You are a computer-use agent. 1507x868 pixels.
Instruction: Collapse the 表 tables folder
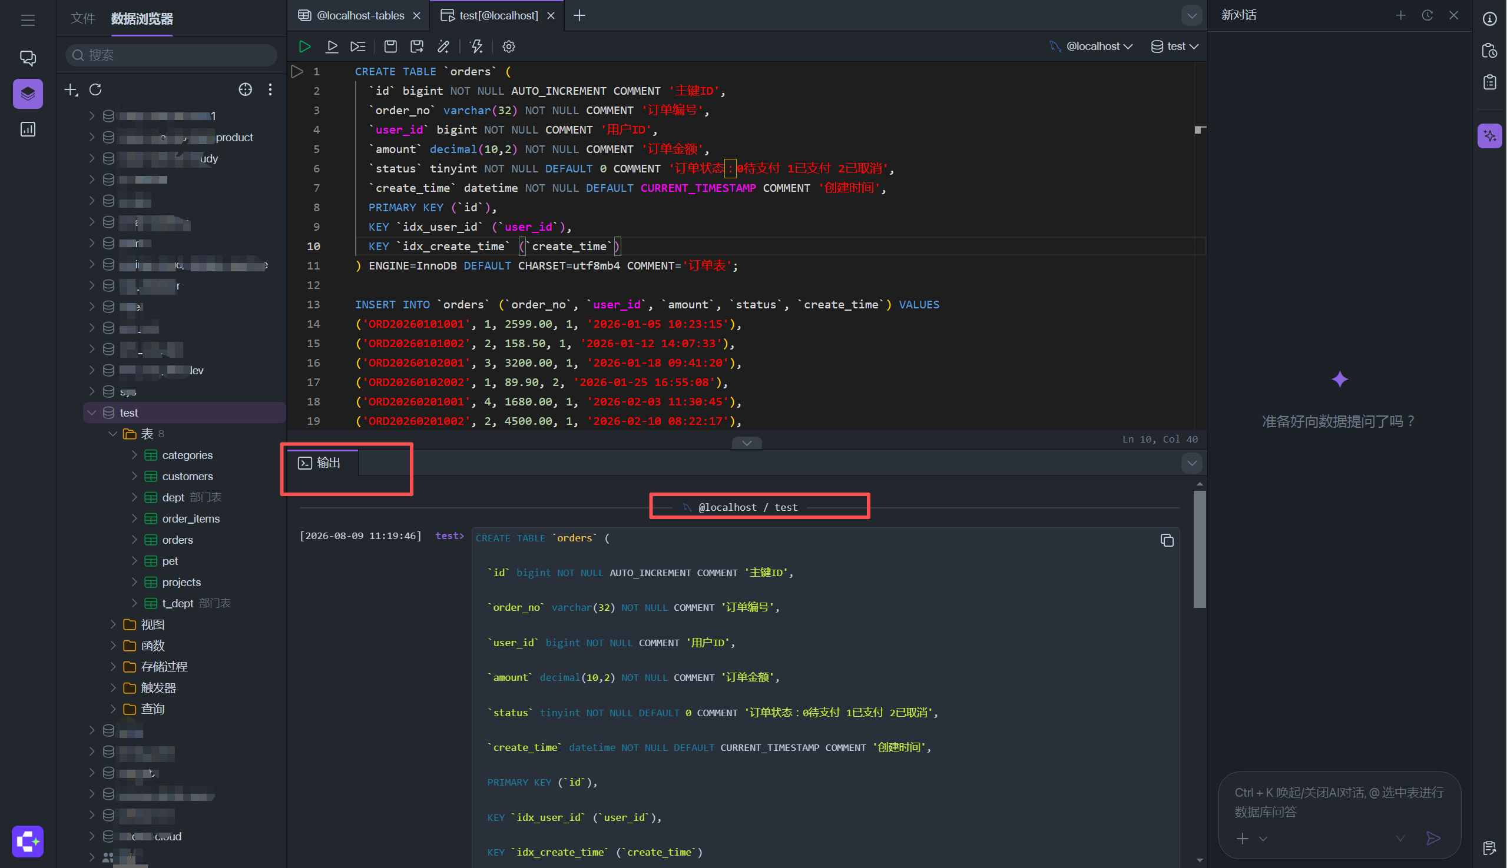(x=112, y=433)
